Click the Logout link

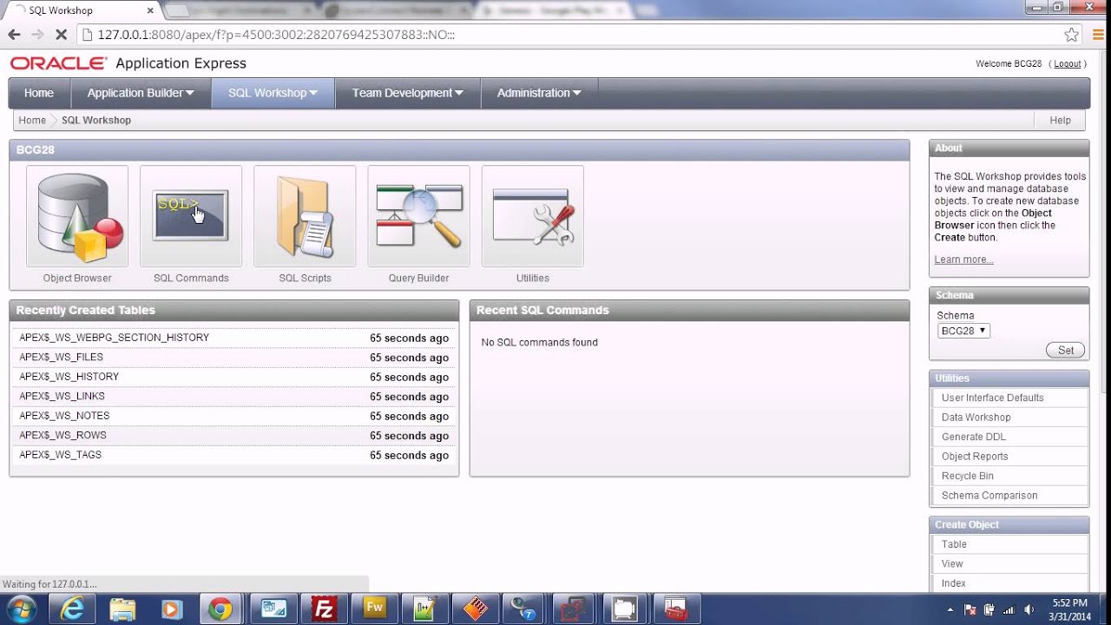click(1068, 63)
